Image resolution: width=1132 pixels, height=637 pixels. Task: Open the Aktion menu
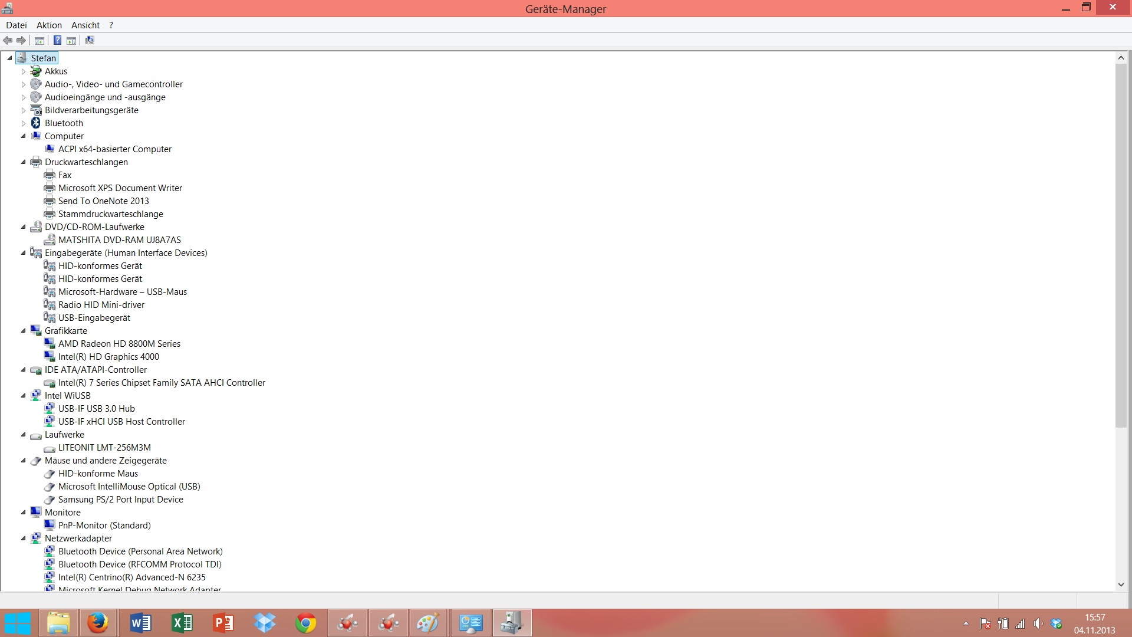pos(49,25)
